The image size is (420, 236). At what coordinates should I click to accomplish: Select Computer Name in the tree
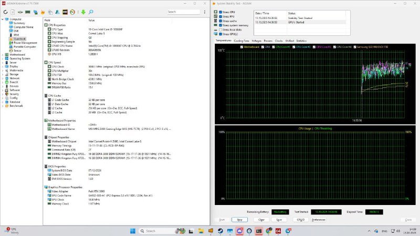23,27
